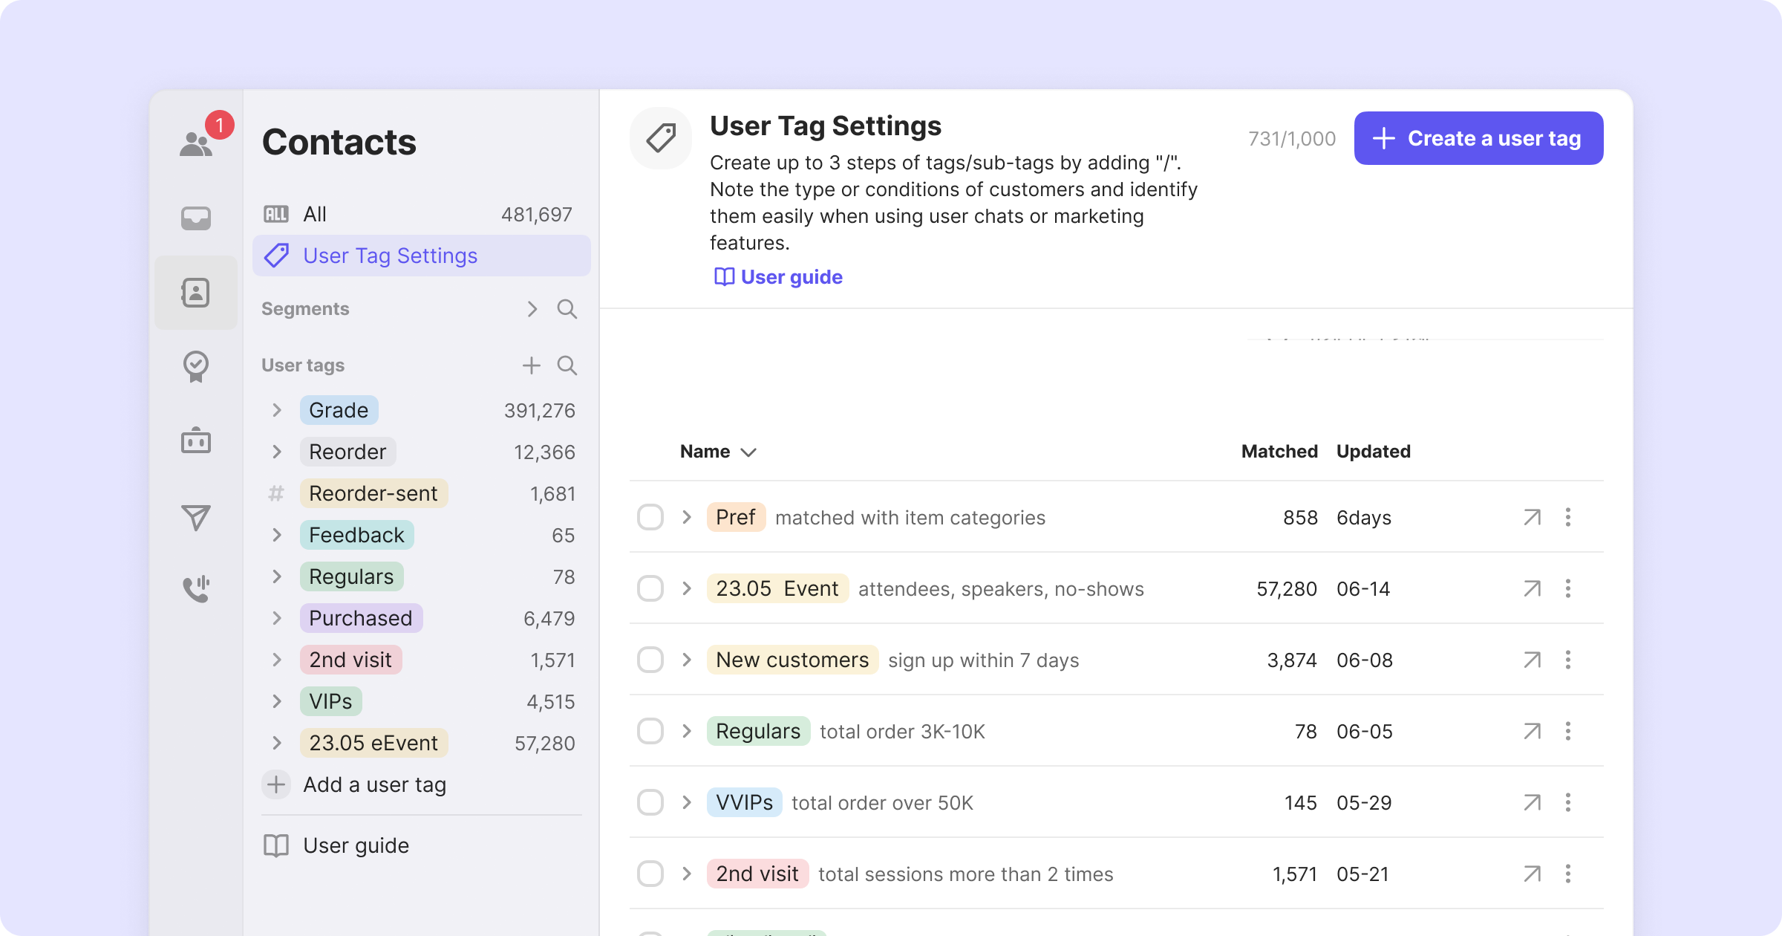Image resolution: width=1782 pixels, height=936 pixels.
Task: Search user tags with magnifier icon
Action: pyautogui.click(x=567, y=365)
